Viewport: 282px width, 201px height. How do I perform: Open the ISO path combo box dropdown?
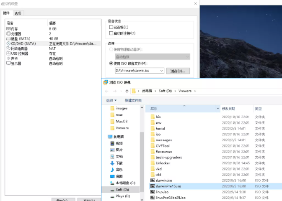[x=161, y=71]
